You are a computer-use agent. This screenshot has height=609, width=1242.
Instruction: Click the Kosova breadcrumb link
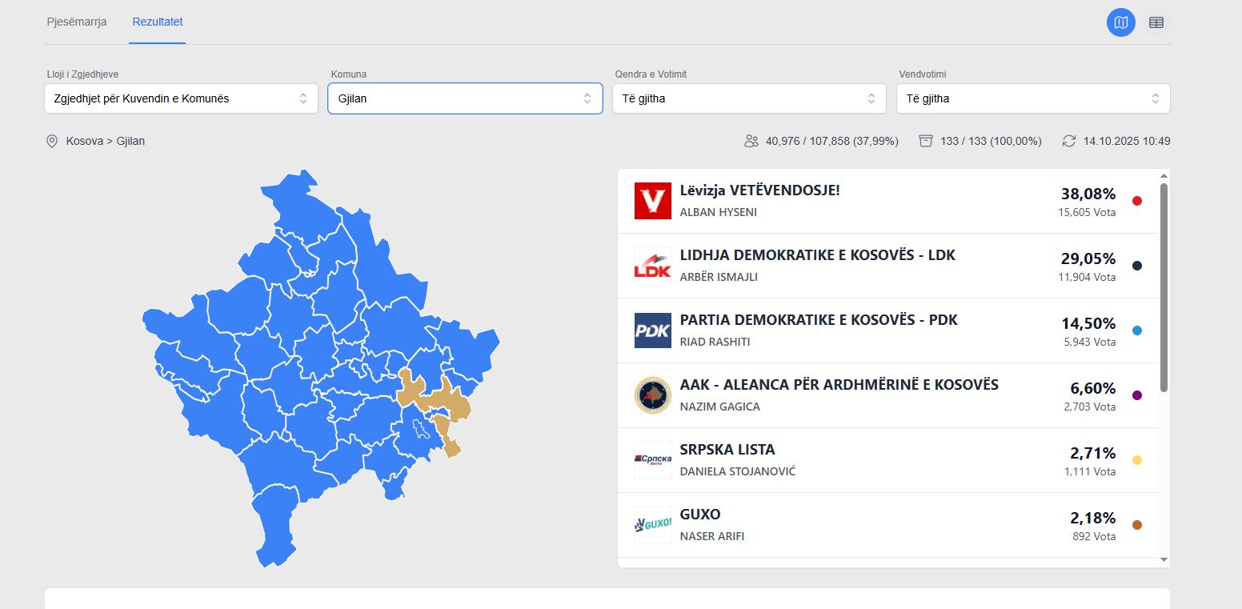click(x=85, y=141)
